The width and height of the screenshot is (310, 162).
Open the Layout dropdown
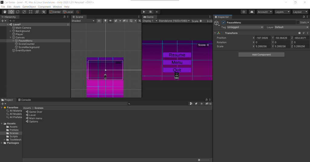(x=300, y=12)
